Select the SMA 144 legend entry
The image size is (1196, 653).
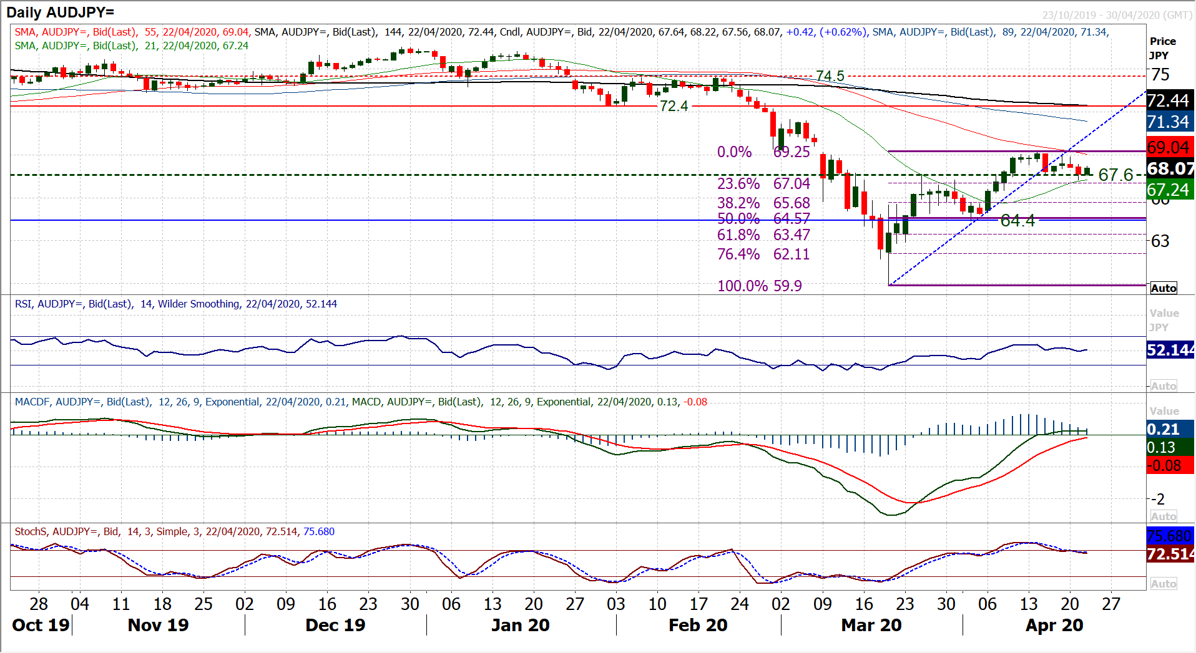coord(376,32)
